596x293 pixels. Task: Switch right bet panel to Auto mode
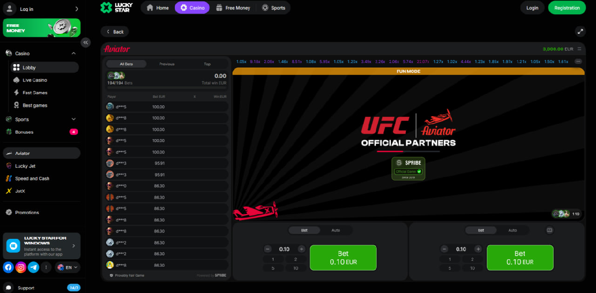513,230
